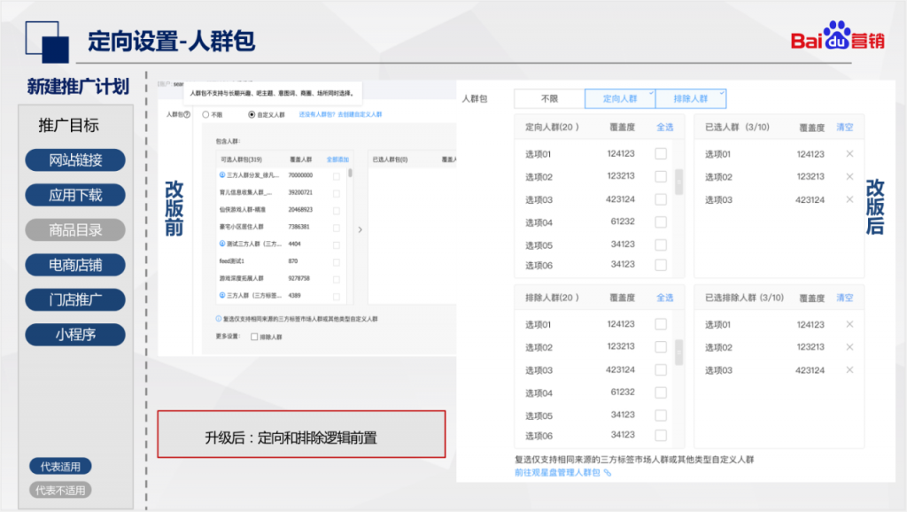The width and height of the screenshot is (907, 512).
Task: Remove 选项02 from the 已选排除人群 list
Action: point(849,347)
